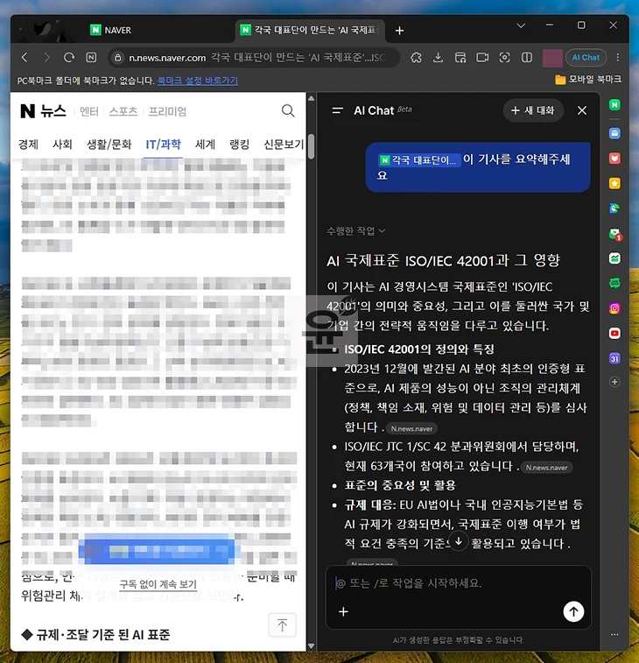Screen dimensions: 639x663
Task: Select the '경제' category
Action: tap(28, 145)
